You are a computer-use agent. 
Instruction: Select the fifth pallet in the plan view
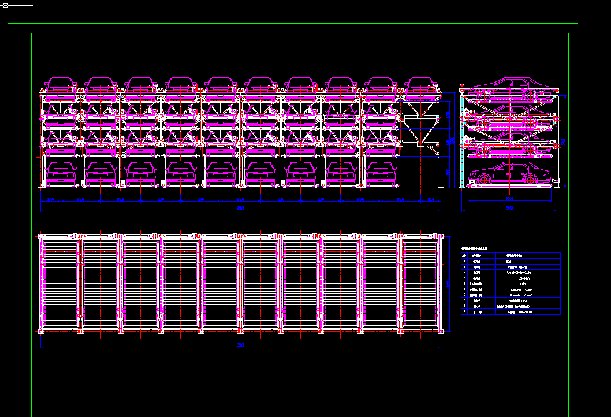(221, 283)
